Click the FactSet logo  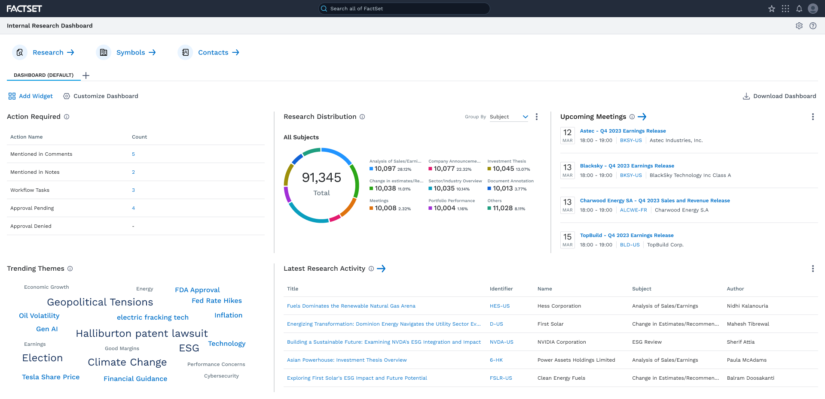[x=24, y=9]
